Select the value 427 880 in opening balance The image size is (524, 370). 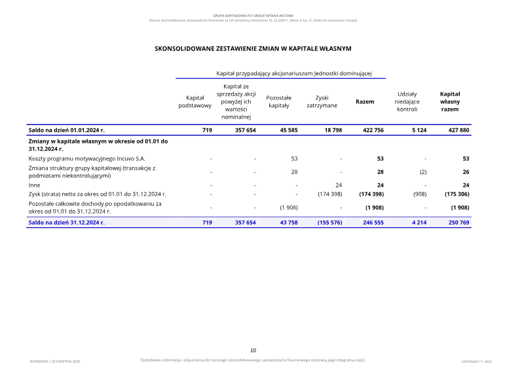tap(458, 130)
